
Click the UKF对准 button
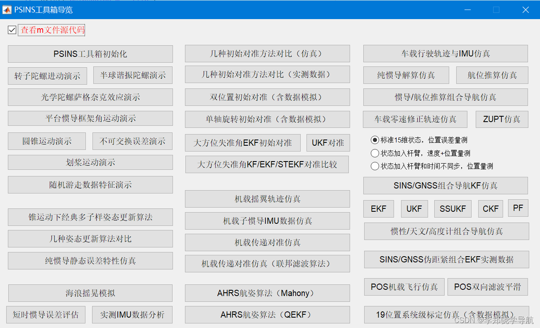tap(328, 143)
